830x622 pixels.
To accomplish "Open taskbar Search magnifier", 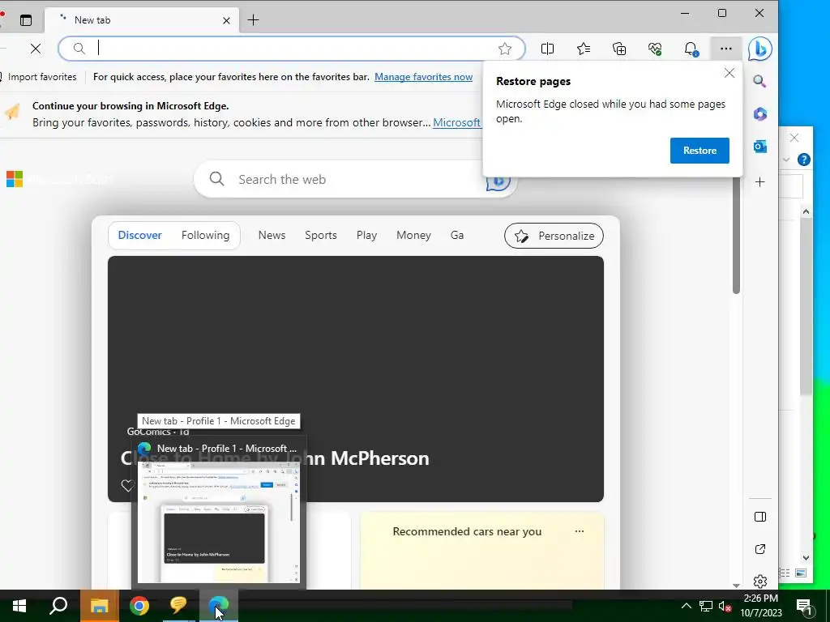I will (x=58, y=606).
